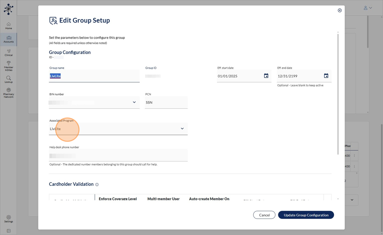Collapse the sidebar panel toggle
Image resolution: width=383 pixels, height=235 pixels.
pos(9,231)
